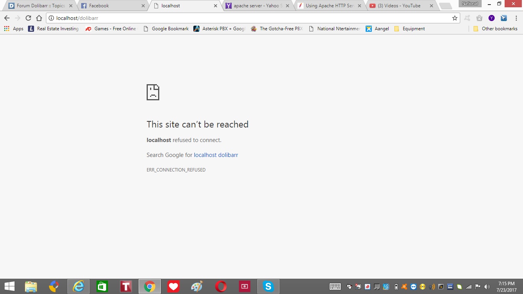Viewport: 523px width, 294px height.
Task: Open Skype from the taskbar
Action: coord(268,286)
